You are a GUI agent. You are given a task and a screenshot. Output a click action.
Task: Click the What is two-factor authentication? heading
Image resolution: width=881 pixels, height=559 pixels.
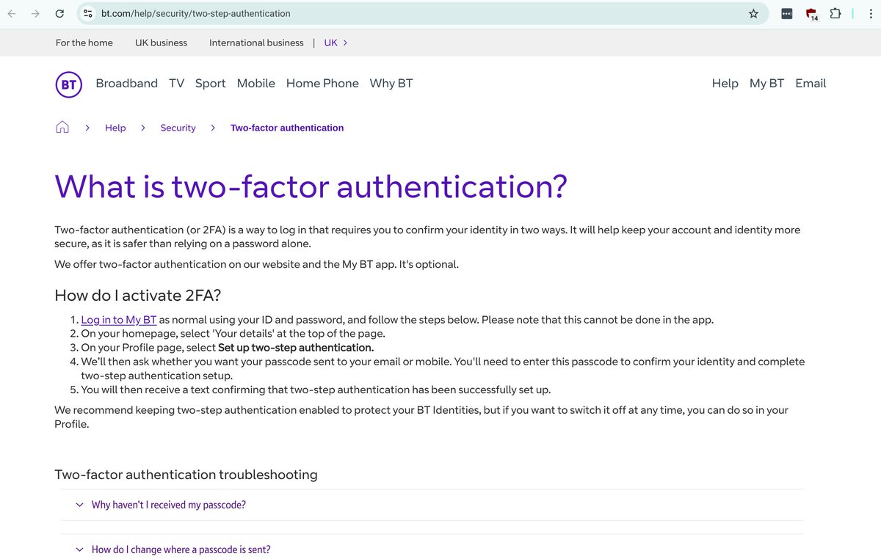click(x=311, y=186)
